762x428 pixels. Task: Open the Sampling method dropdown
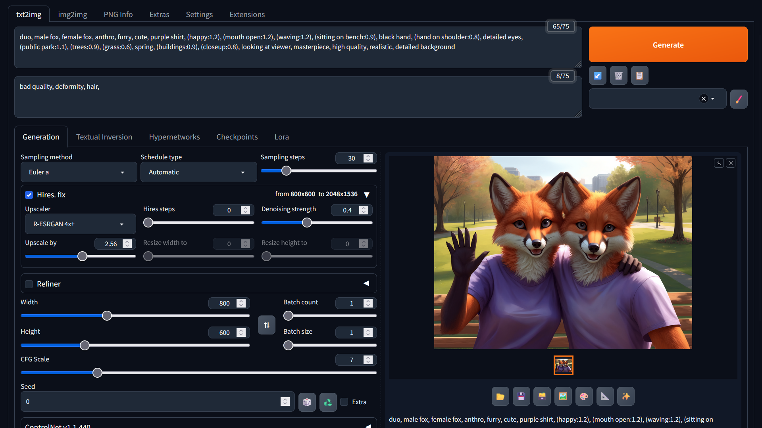point(79,172)
